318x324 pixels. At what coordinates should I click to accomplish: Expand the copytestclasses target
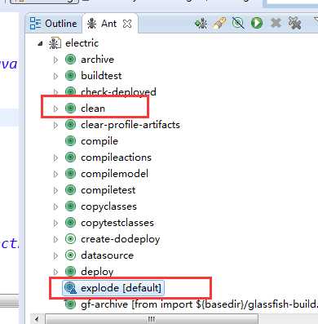[55, 223]
